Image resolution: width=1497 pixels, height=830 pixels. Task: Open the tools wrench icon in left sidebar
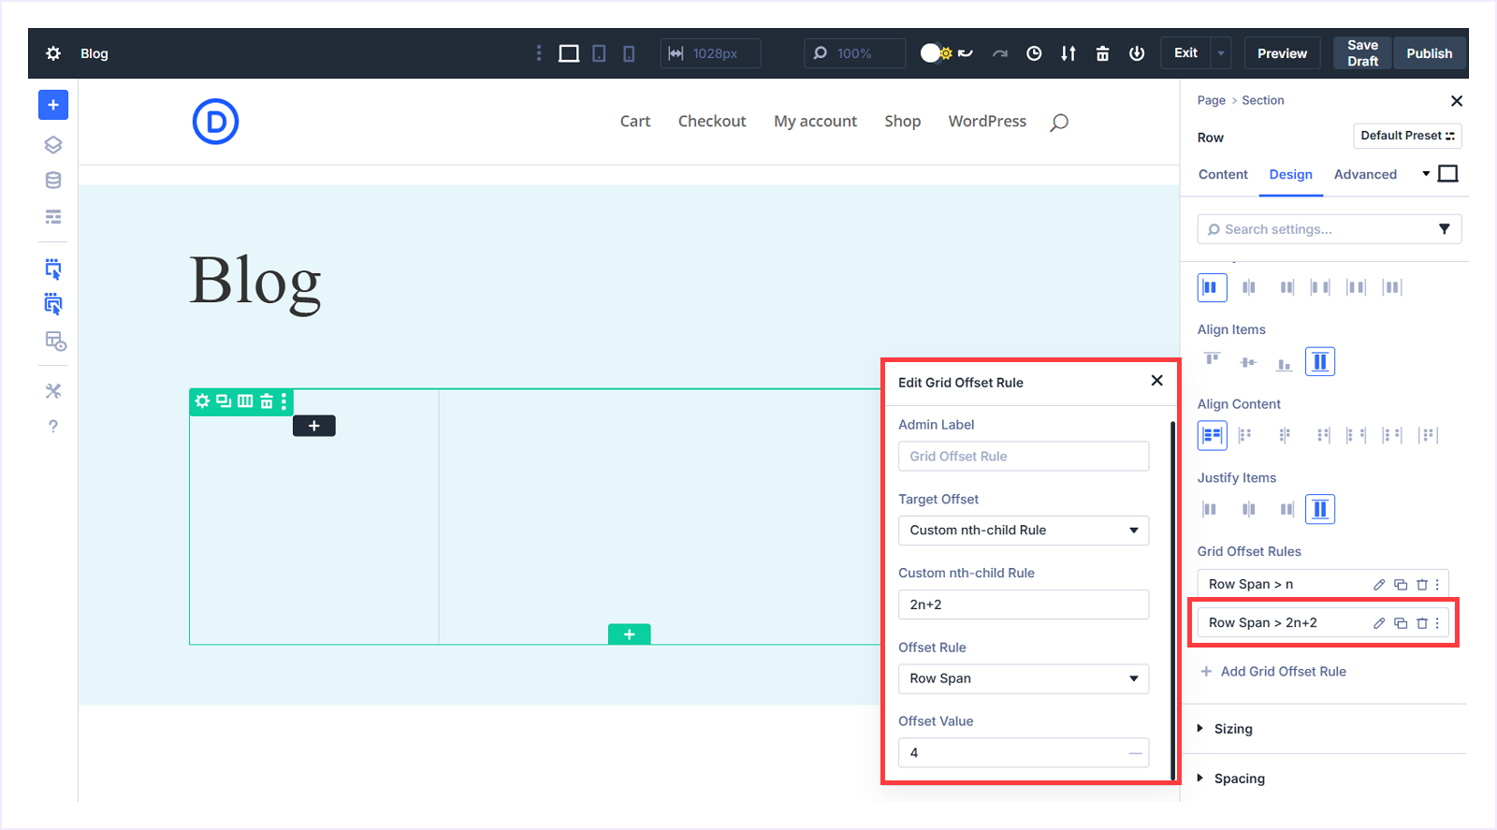coord(53,391)
